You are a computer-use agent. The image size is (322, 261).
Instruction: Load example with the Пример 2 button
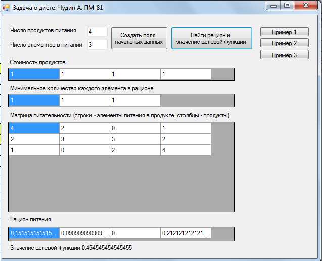(x=285, y=43)
